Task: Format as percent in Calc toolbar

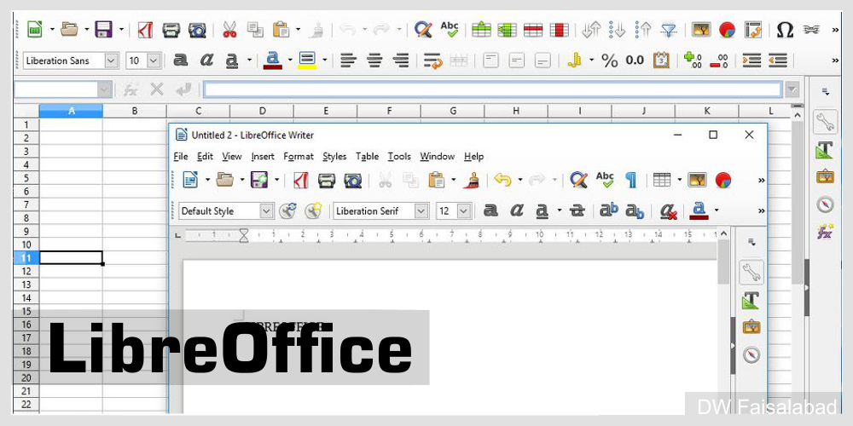Action: (x=610, y=60)
